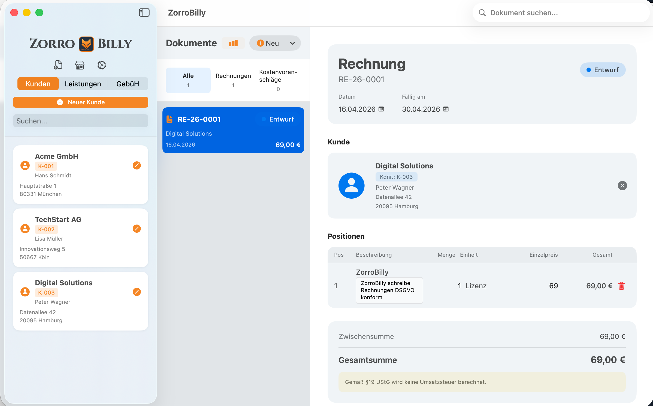Edit the TechStart AG customer
653x406 pixels.
[x=137, y=229]
